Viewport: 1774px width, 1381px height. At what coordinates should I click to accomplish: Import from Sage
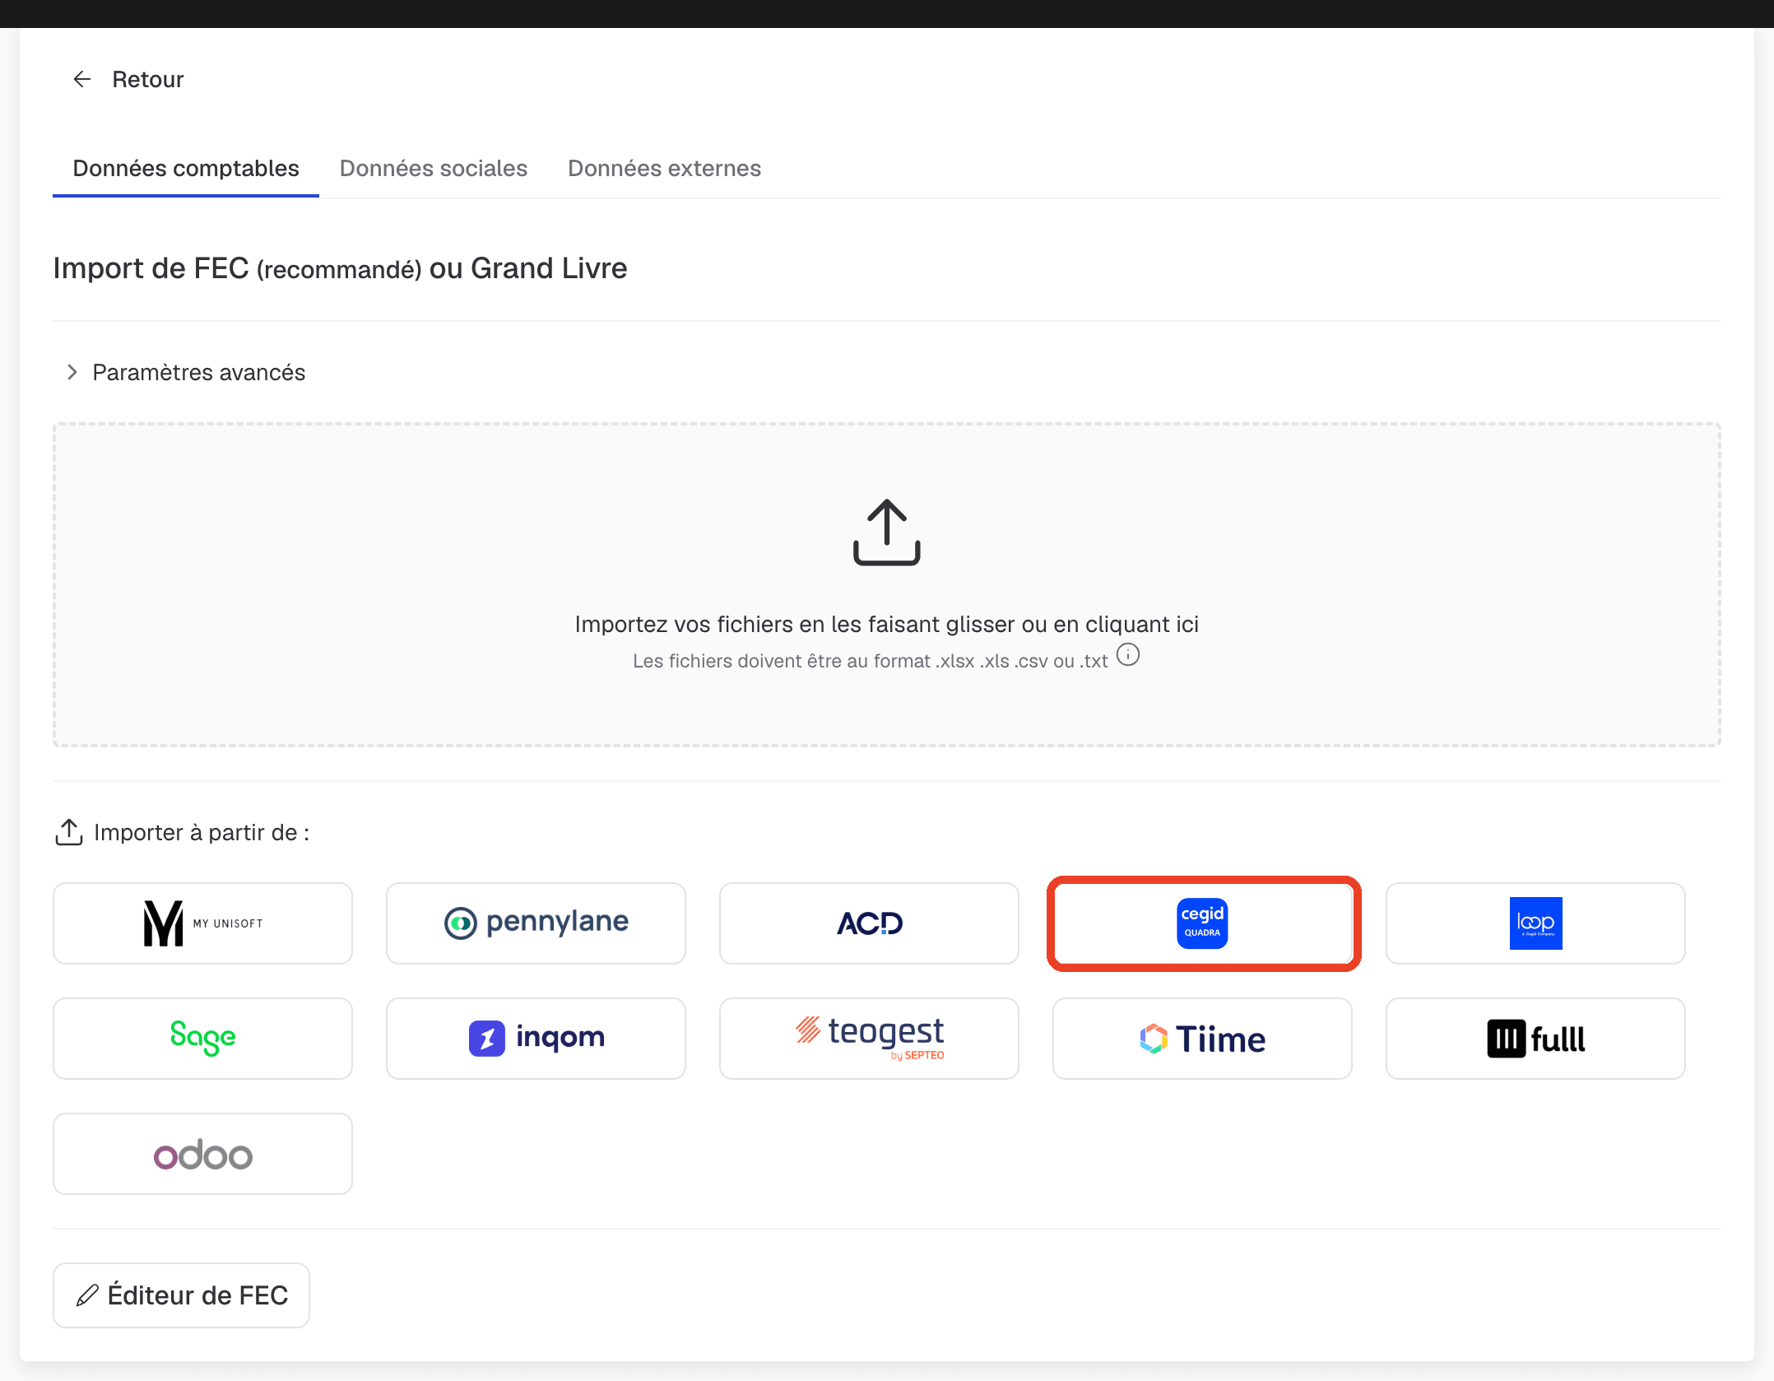pyautogui.click(x=202, y=1039)
